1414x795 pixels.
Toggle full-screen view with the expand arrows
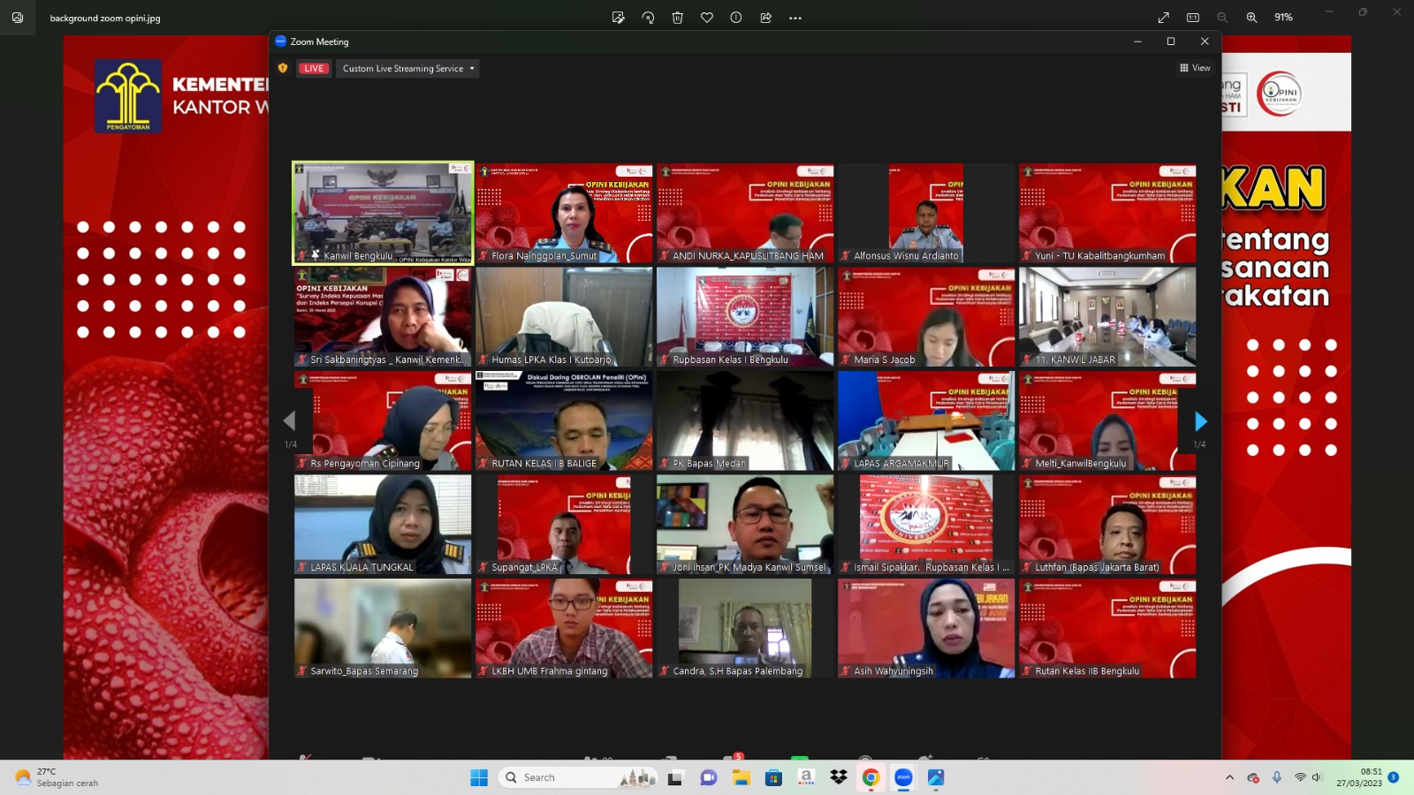point(1164,18)
